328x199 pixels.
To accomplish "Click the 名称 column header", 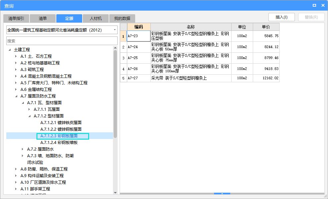I will 191,27.
